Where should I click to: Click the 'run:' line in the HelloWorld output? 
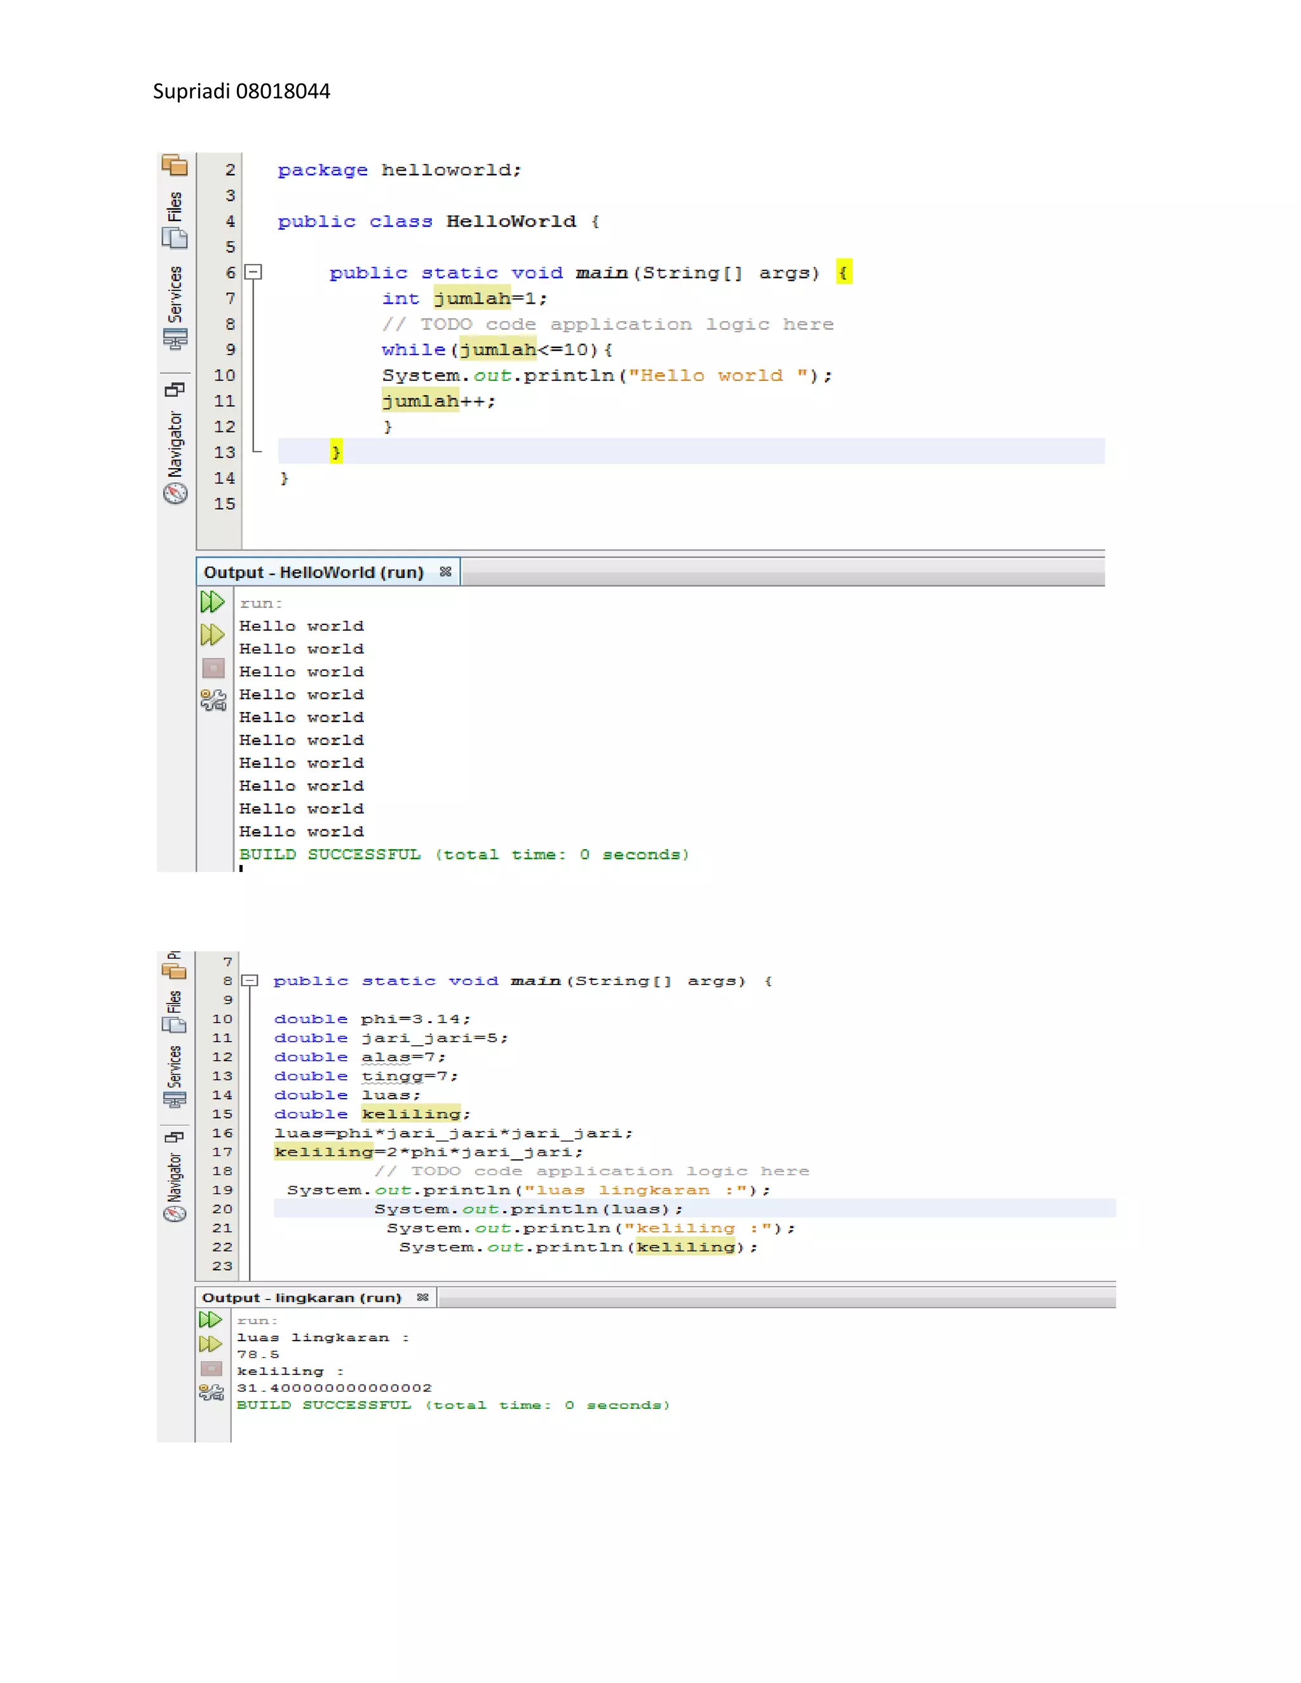260,603
